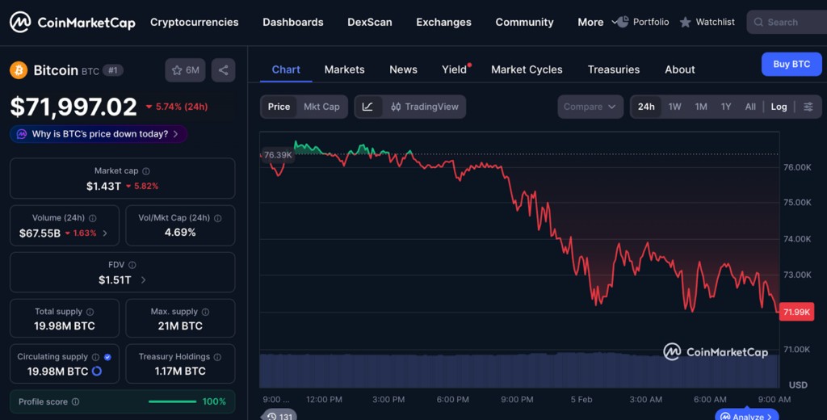Screen dimensions: 827x420
Task: Click Total supply info icon
Action: 90,312
